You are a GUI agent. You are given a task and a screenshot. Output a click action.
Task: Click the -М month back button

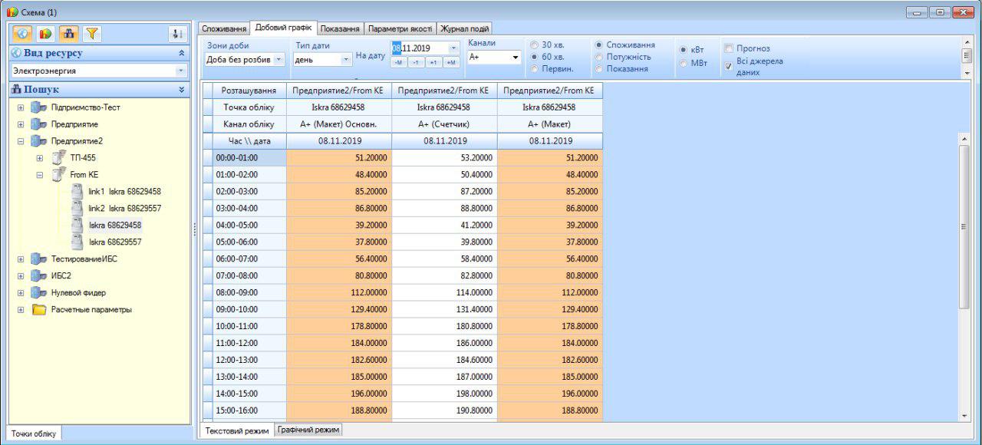pyautogui.click(x=398, y=62)
